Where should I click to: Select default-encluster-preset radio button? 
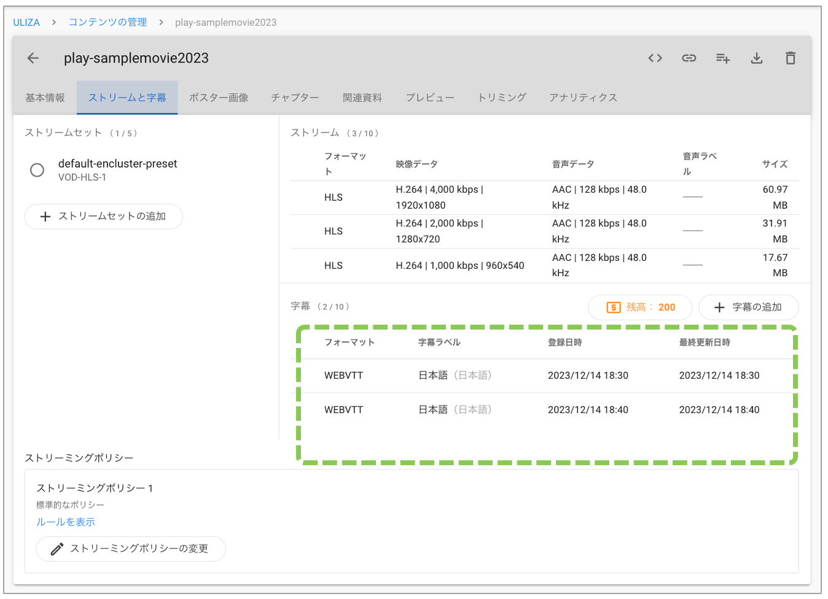pos(37,170)
